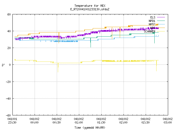Click the blue NPD2 legend line sample
173x130 pixels.
coord(162,24)
